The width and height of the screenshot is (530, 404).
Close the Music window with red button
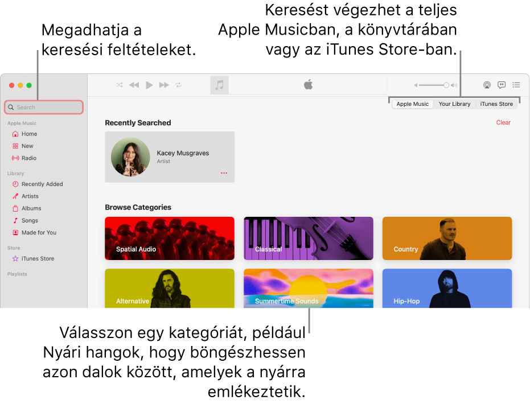pos(11,85)
